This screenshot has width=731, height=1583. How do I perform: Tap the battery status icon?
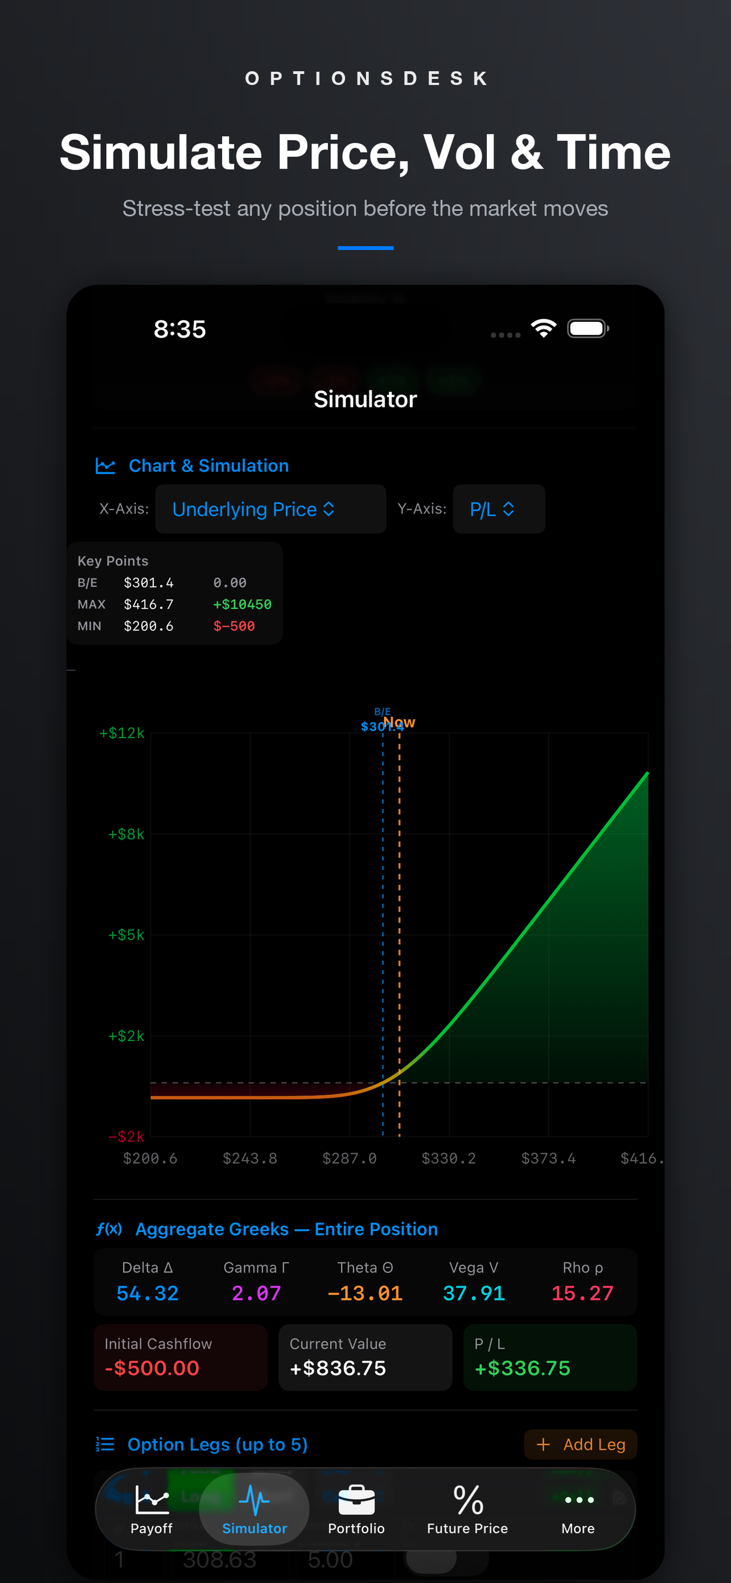tap(588, 329)
